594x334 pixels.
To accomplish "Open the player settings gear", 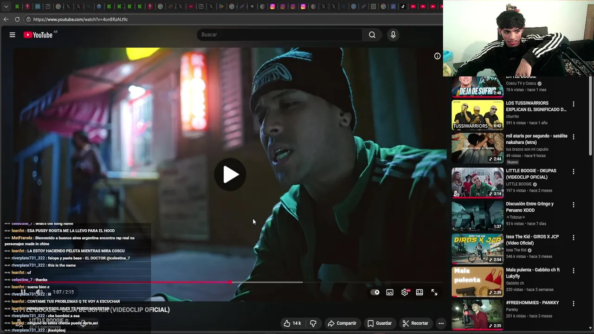I will pyautogui.click(x=405, y=292).
